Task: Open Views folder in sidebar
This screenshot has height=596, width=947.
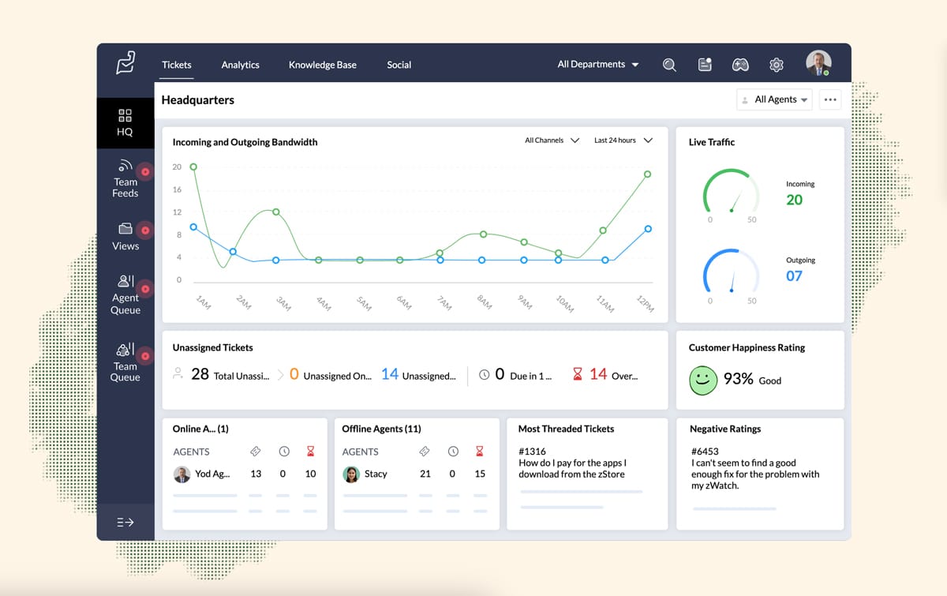Action: [125, 236]
